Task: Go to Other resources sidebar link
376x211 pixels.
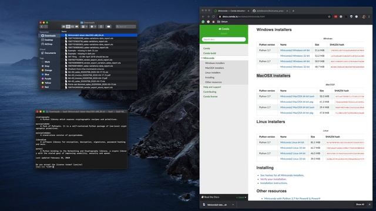Action: pyautogui.click(x=213, y=82)
